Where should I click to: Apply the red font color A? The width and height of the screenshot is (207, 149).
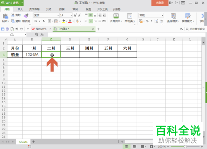tap(70, 21)
